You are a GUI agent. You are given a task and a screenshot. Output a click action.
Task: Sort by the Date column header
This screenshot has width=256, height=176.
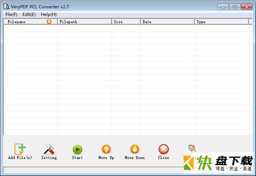click(x=167, y=22)
